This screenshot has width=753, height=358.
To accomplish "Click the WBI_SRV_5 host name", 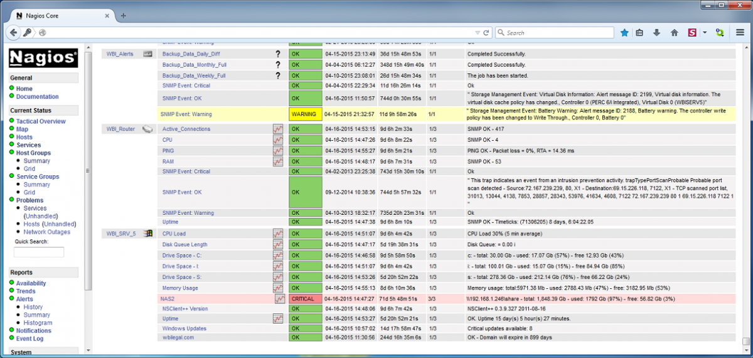I will pyautogui.click(x=120, y=234).
